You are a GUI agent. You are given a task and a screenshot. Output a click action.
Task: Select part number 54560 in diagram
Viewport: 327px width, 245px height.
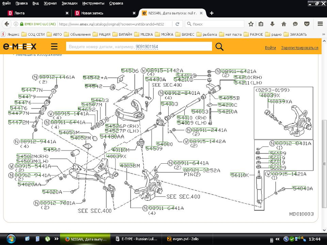point(52,150)
